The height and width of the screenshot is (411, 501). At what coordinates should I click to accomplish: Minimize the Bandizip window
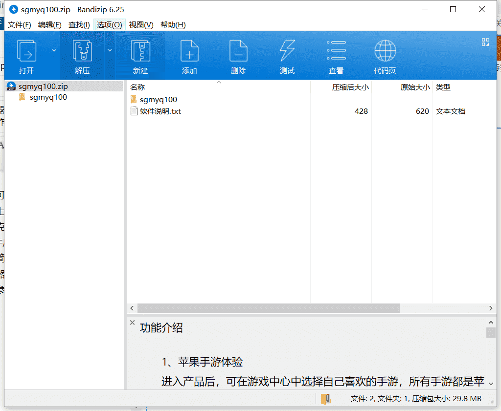[x=425, y=9]
